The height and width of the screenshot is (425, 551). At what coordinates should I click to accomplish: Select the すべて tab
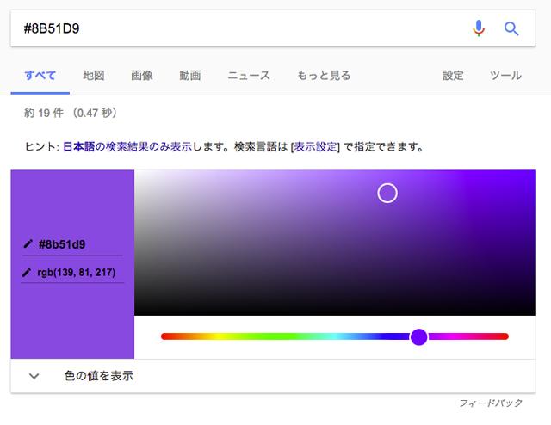[40, 75]
